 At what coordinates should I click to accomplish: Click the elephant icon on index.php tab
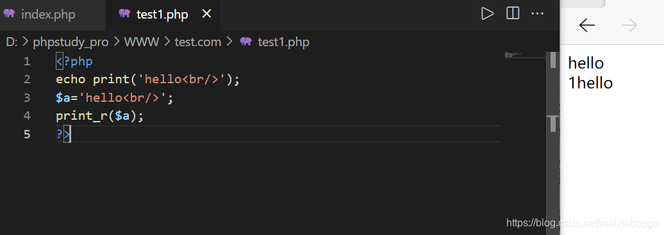coord(10,13)
